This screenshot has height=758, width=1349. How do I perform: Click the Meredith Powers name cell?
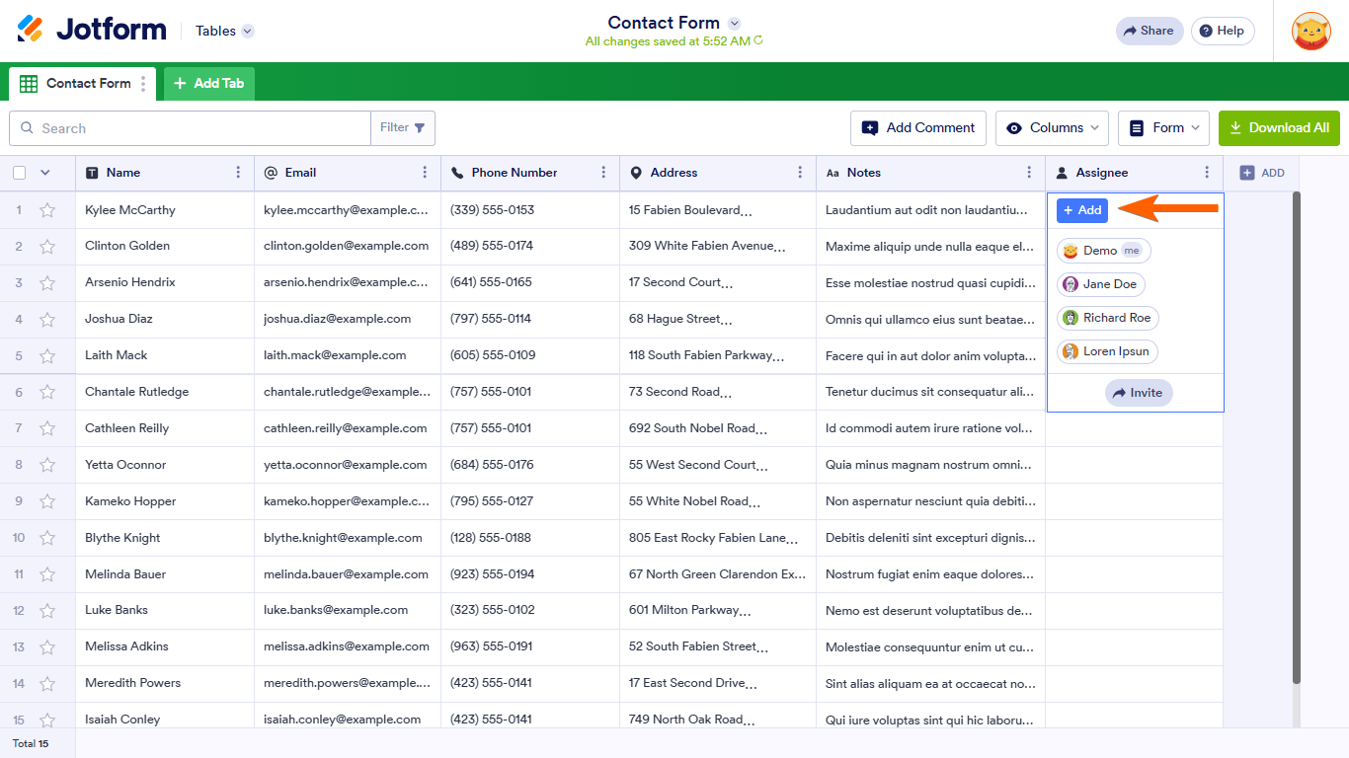tap(165, 685)
